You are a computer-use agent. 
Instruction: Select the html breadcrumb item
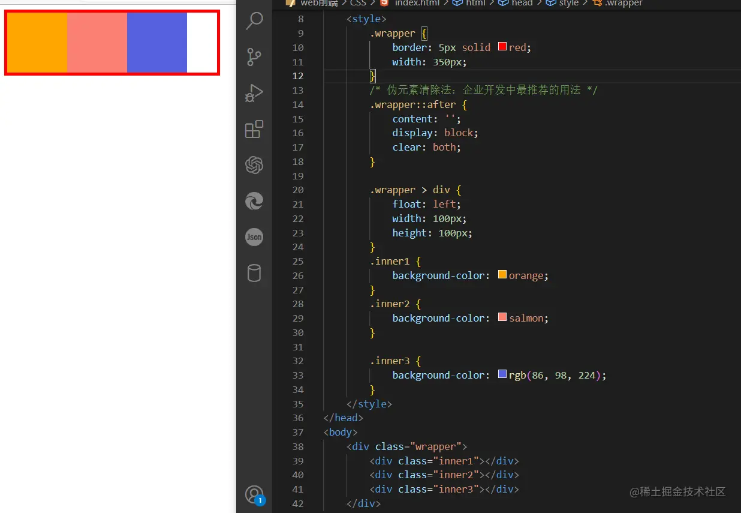coord(475,3)
